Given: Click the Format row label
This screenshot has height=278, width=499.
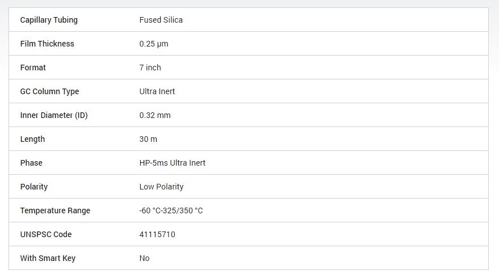Looking at the screenshot, I should [33, 68].
